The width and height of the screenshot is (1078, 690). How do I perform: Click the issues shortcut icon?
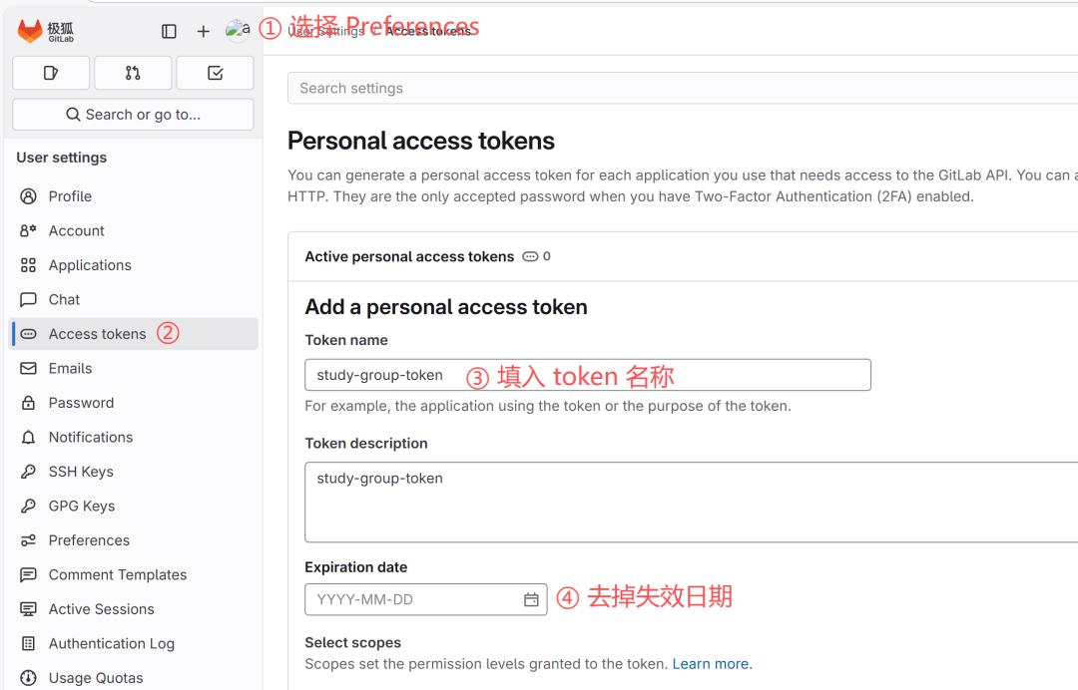(50, 72)
